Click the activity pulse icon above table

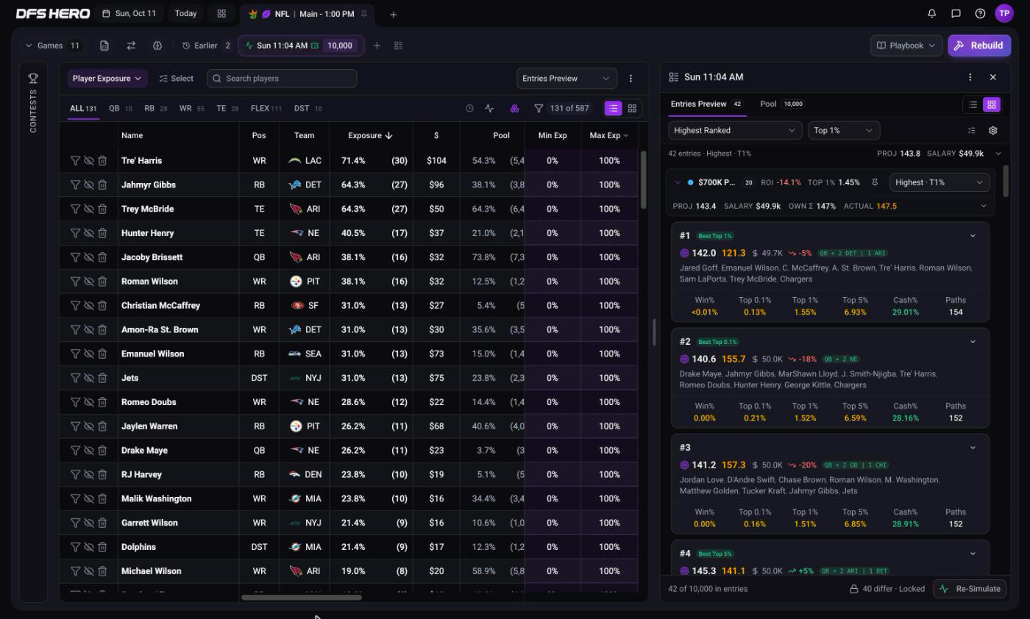[x=489, y=108]
